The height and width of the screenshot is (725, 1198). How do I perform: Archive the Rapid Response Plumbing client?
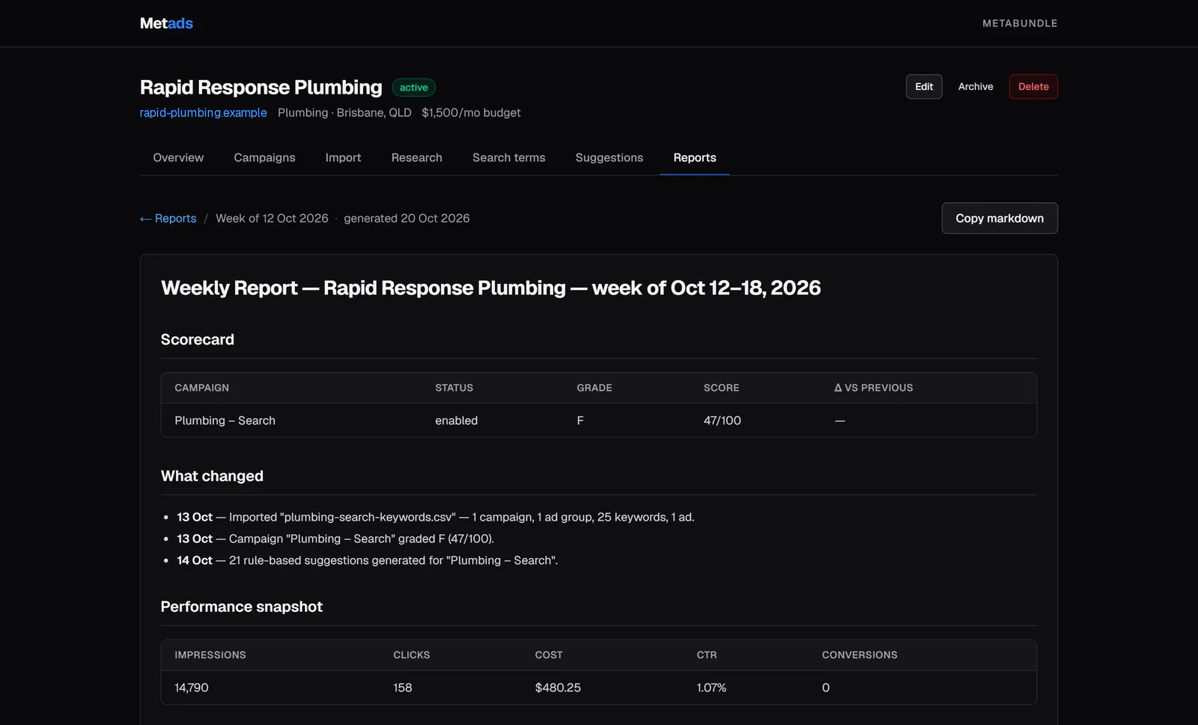tap(976, 87)
